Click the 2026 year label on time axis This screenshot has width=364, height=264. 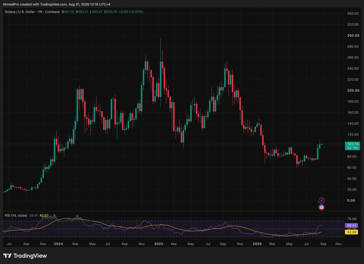coord(257,244)
